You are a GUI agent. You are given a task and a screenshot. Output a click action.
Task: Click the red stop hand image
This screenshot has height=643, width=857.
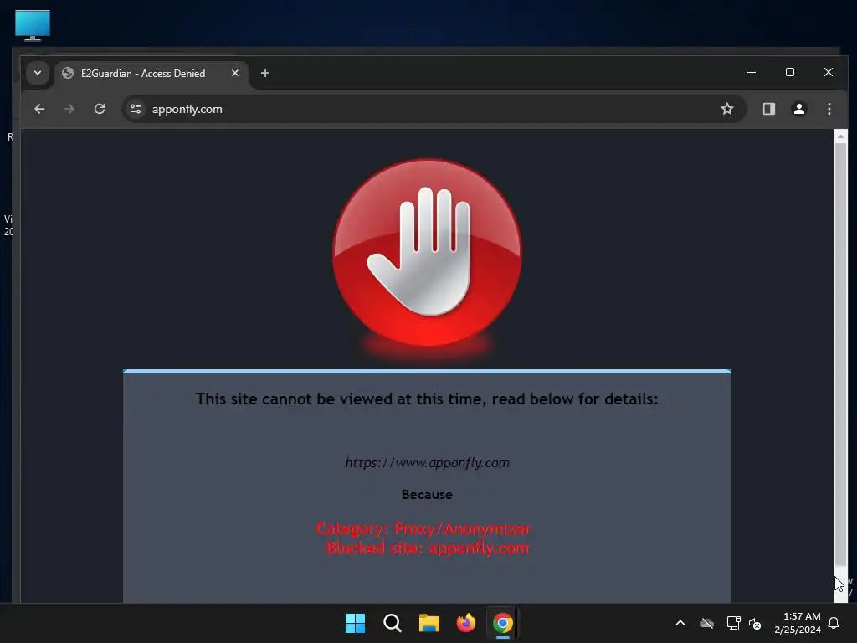[x=428, y=253]
